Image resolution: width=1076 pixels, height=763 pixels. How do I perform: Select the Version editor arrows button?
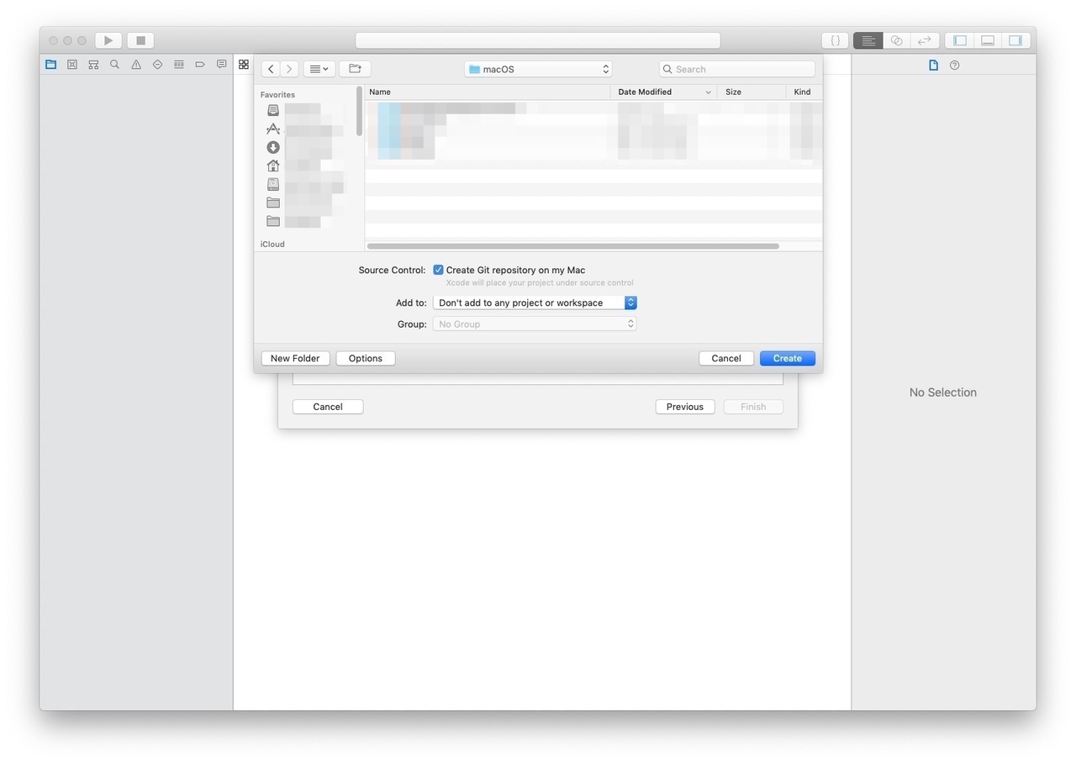925,40
